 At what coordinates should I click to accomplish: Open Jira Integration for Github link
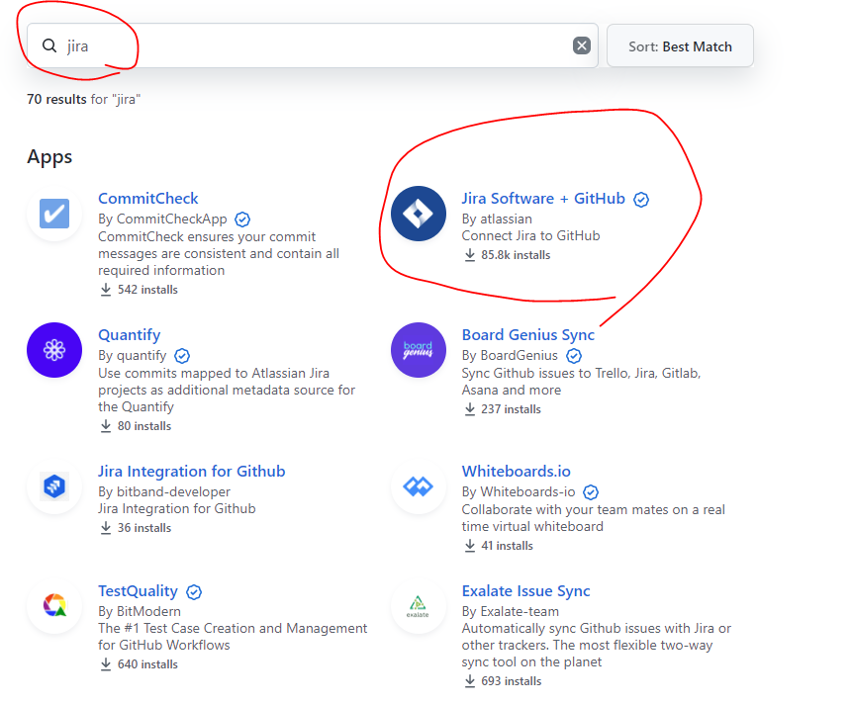point(191,471)
